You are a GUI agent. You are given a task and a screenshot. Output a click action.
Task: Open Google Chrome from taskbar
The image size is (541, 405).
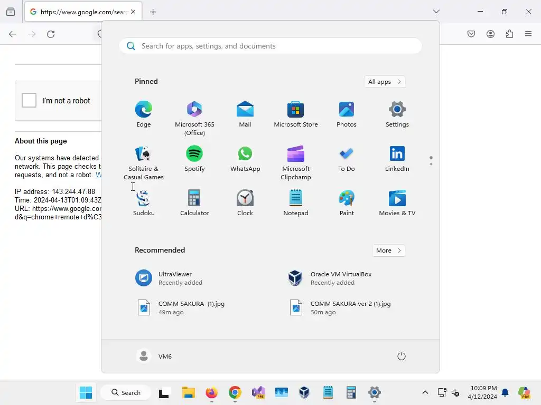click(235, 392)
